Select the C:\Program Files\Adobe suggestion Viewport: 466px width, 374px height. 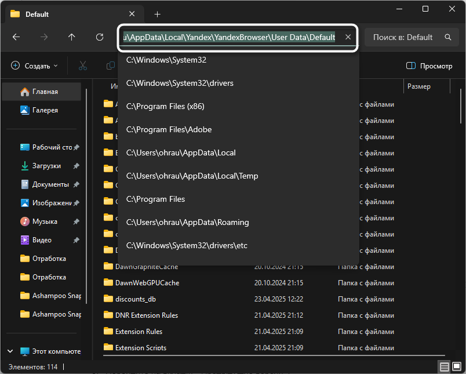(x=169, y=129)
